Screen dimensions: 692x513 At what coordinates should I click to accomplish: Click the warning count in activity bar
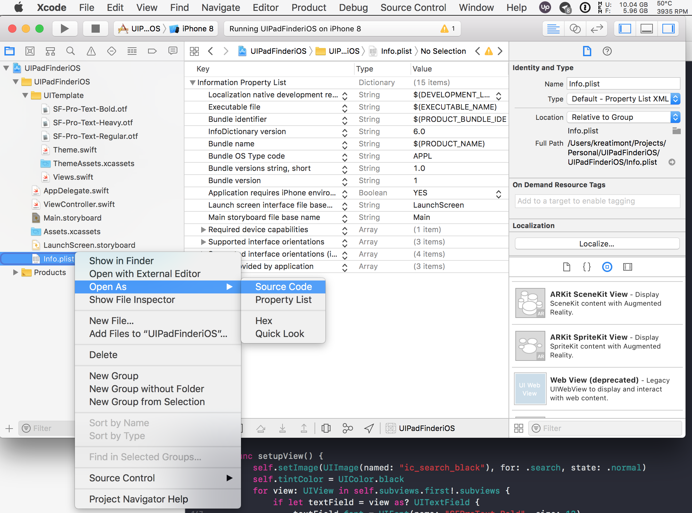click(x=448, y=29)
